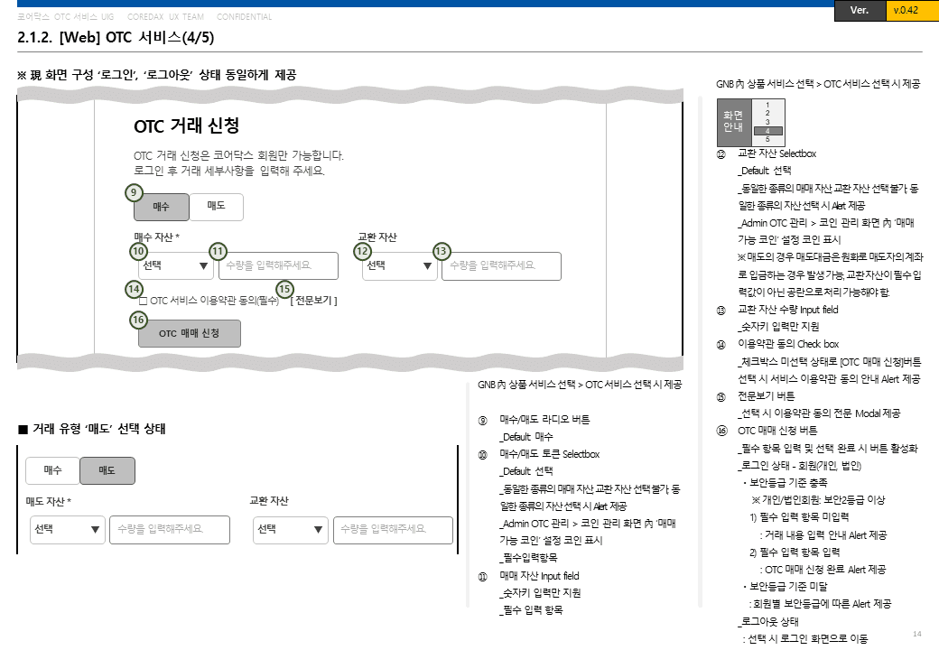Click the highlighted page 4 in 화면 안내
The image size is (939, 650).
pyautogui.click(x=767, y=131)
